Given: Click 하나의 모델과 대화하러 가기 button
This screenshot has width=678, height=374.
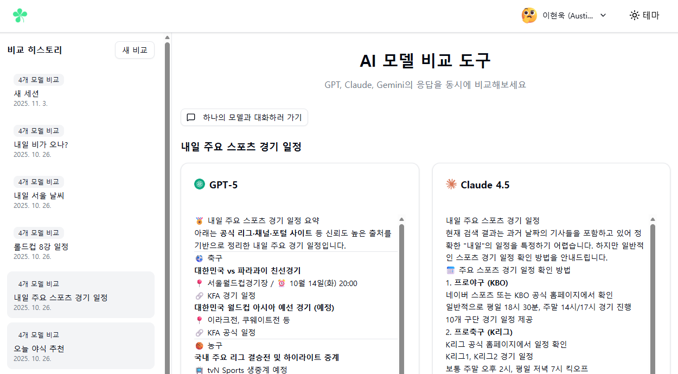Looking at the screenshot, I should 244,117.
